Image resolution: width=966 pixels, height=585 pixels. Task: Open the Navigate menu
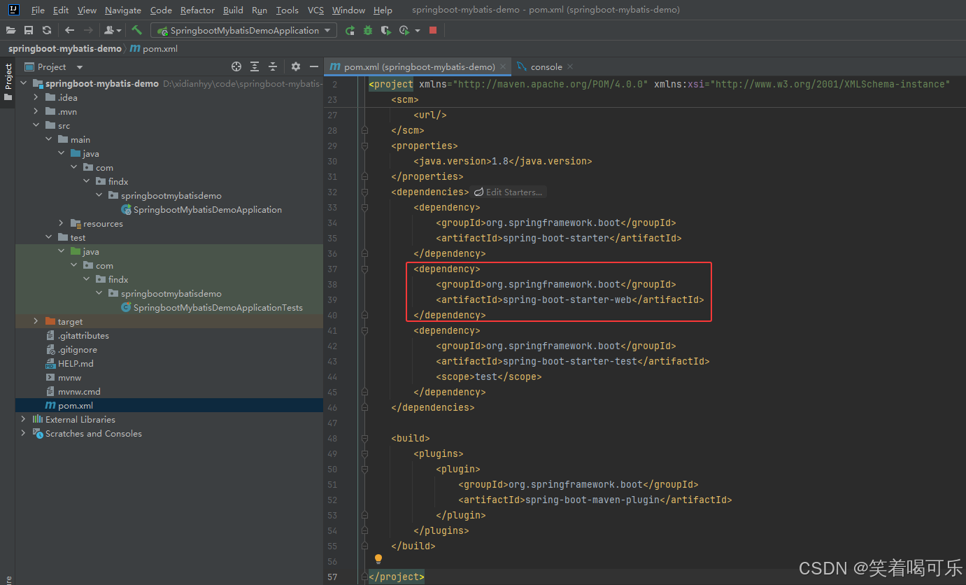click(123, 10)
